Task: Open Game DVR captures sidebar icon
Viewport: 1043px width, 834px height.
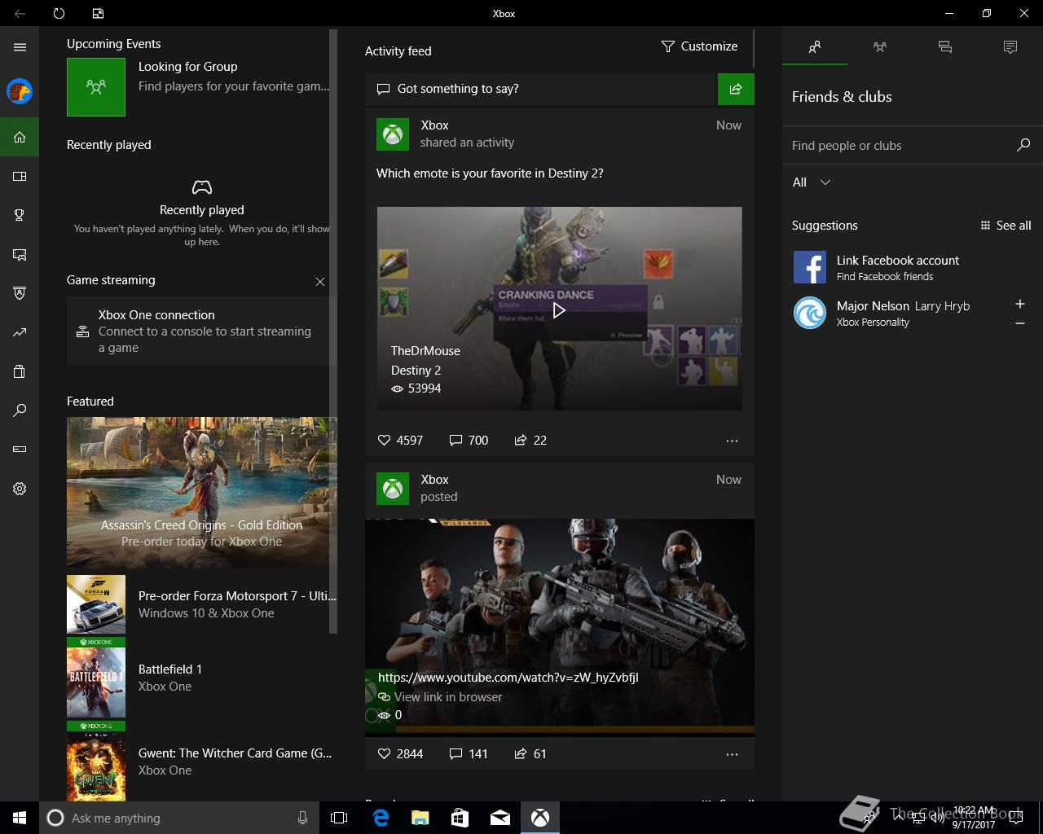Action: [x=20, y=255]
